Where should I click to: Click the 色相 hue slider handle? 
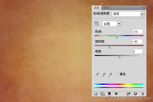coord(117,37)
